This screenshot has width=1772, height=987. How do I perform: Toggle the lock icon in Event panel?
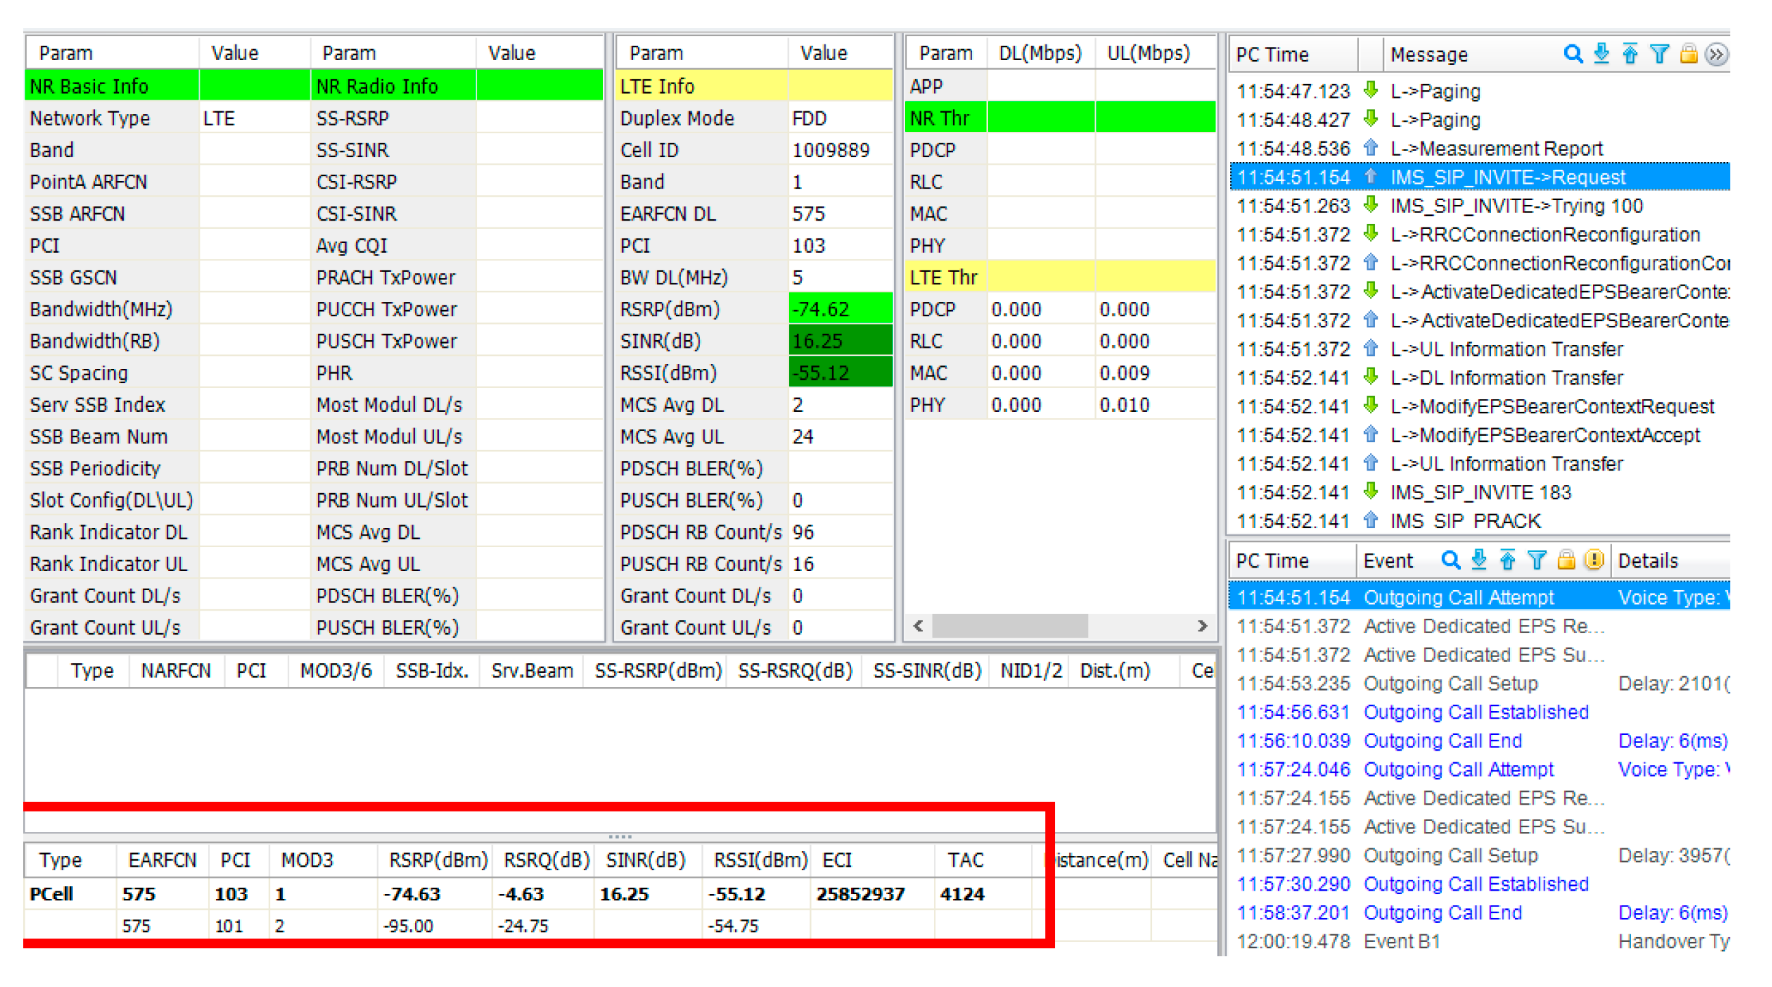1566,560
